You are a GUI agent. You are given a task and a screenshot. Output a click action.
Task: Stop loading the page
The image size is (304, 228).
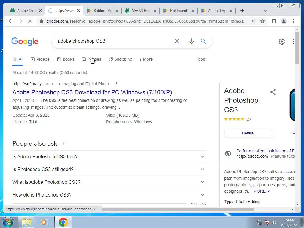tap(30, 21)
